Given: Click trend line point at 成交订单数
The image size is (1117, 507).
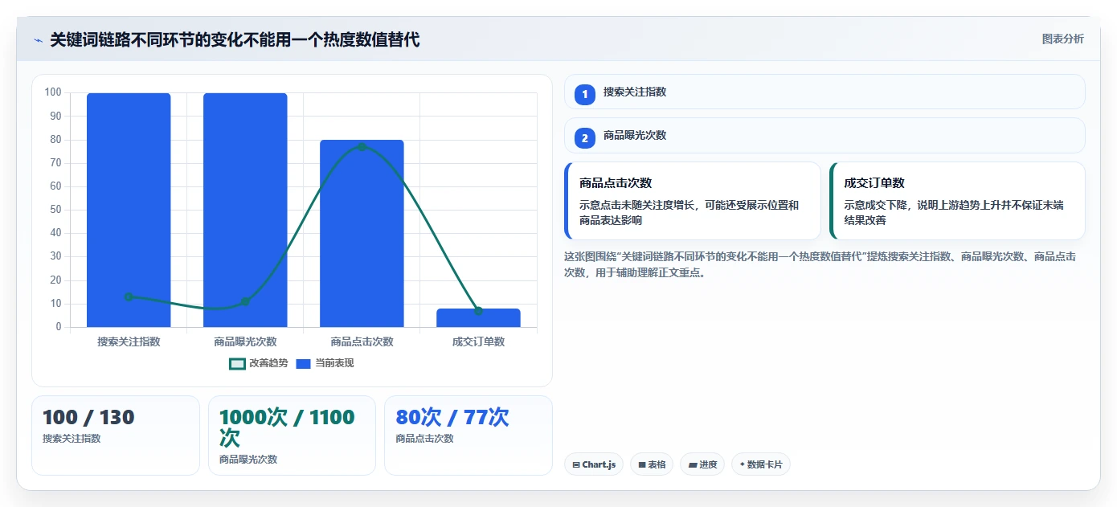Looking at the screenshot, I should (x=478, y=311).
